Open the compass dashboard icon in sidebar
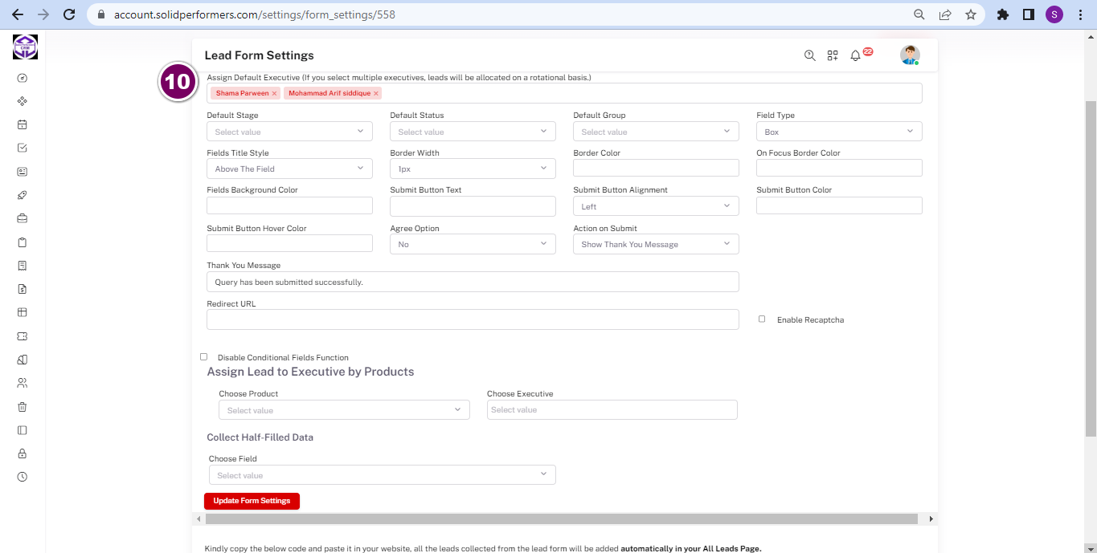The height and width of the screenshot is (553, 1097). [x=23, y=78]
